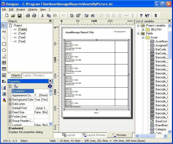
Task: Click the variables list right scroll arrow
Action: tap(165, 136)
